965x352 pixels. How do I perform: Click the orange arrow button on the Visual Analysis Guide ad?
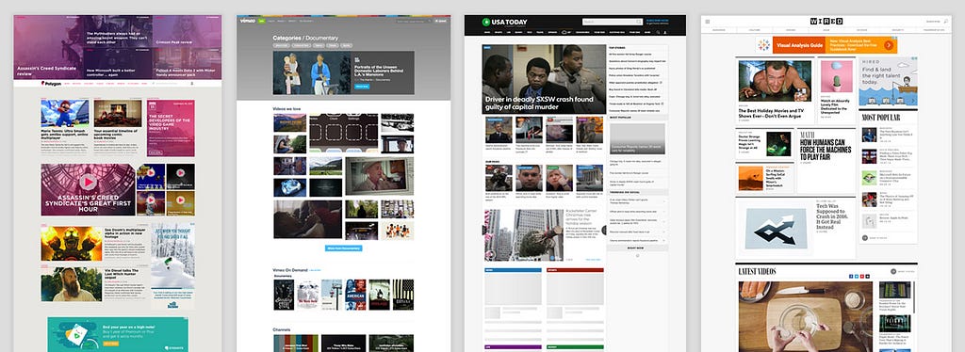coord(889,45)
